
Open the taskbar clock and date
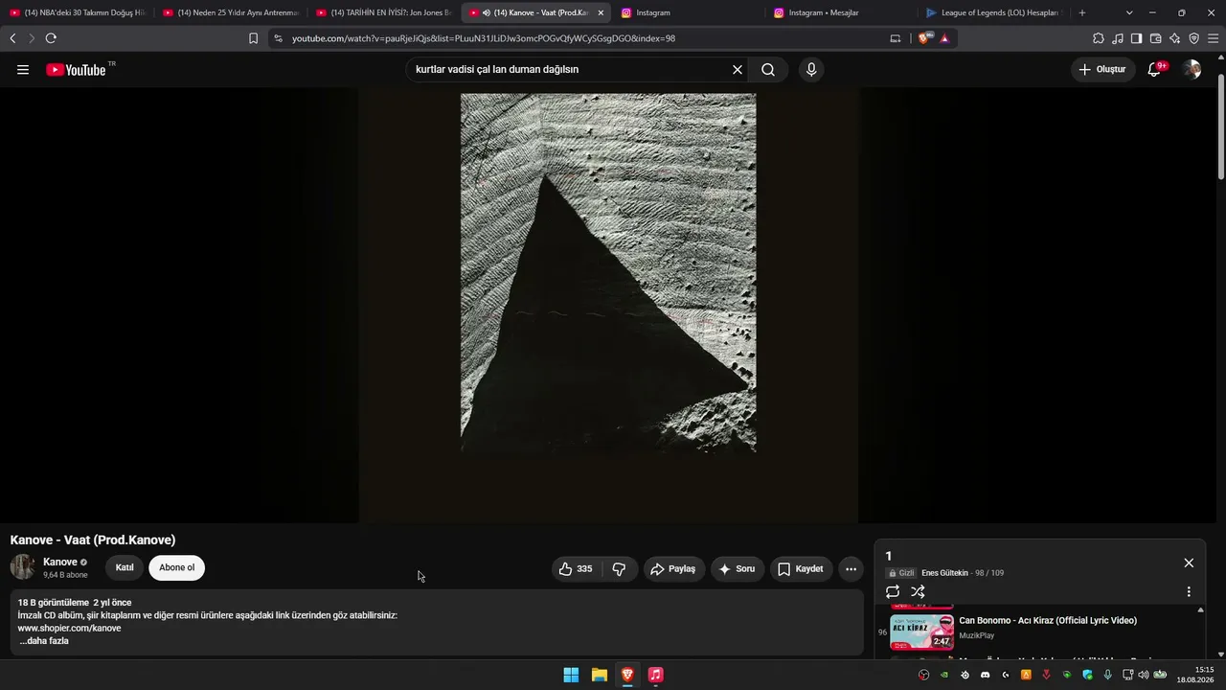click(1195, 675)
